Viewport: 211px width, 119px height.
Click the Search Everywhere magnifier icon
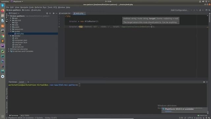(209, 10)
